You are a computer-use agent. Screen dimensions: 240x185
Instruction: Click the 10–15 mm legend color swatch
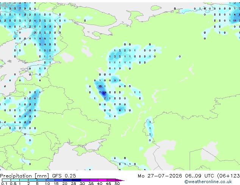(50, 180)
